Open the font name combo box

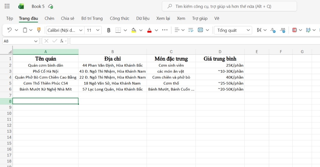coord(65,30)
